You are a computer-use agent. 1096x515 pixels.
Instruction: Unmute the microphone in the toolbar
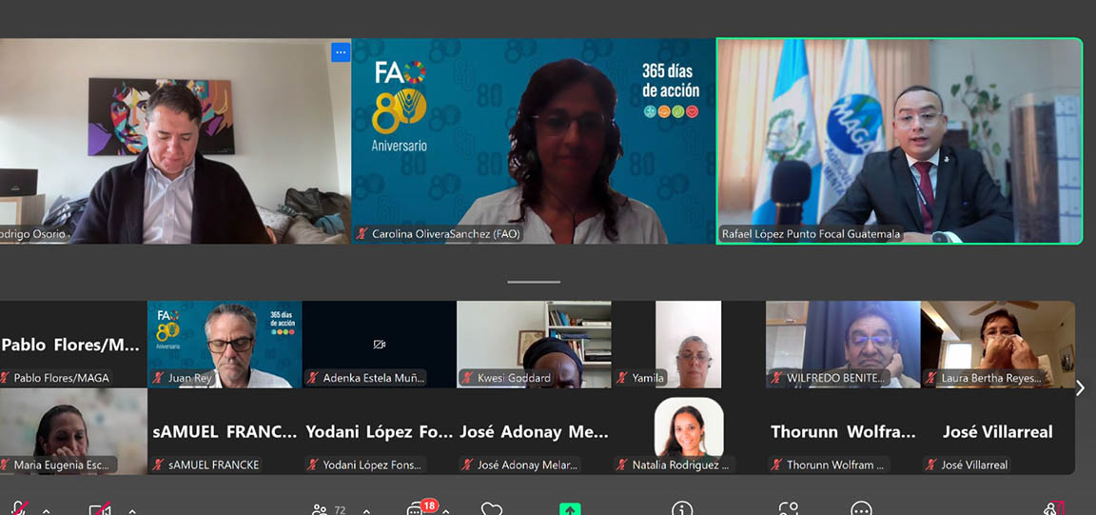click(x=19, y=509)
